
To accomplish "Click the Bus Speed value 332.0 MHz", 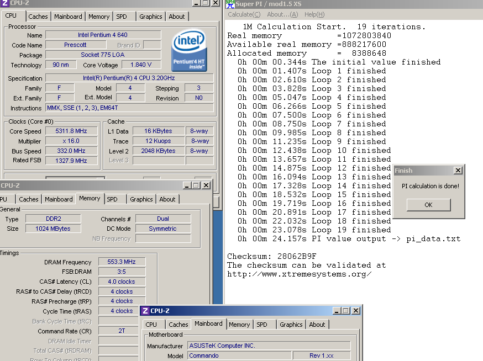I will [71, 151].
